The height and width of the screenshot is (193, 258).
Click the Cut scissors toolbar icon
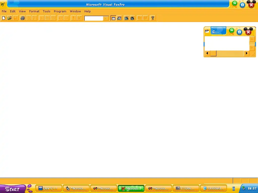[x=41, y=18]
